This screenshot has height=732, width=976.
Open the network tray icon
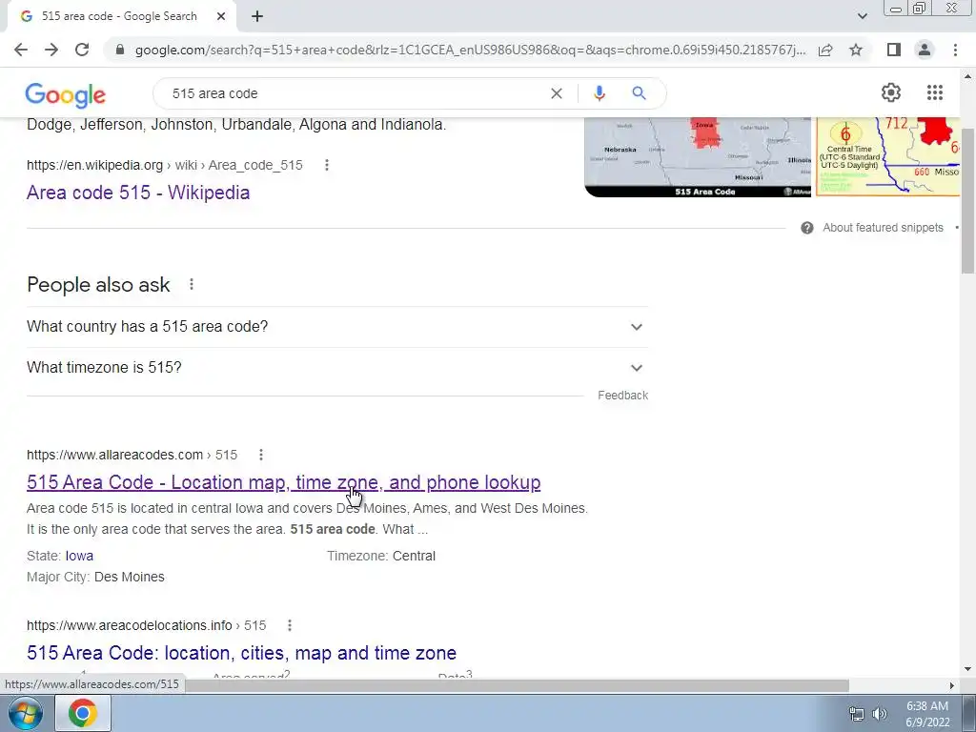[857, 714]
